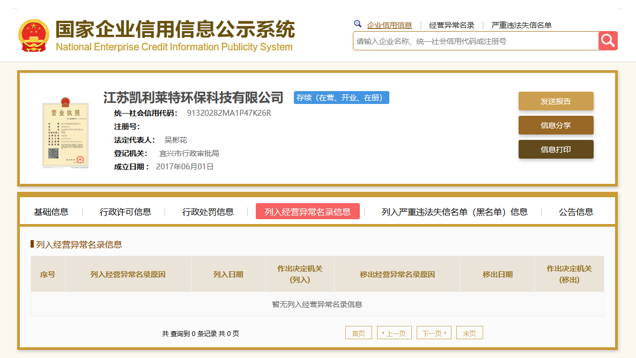Viewport: 636px width, 358px height.
Task: Click the 序号 column header
Action: [x=48, y=274]
